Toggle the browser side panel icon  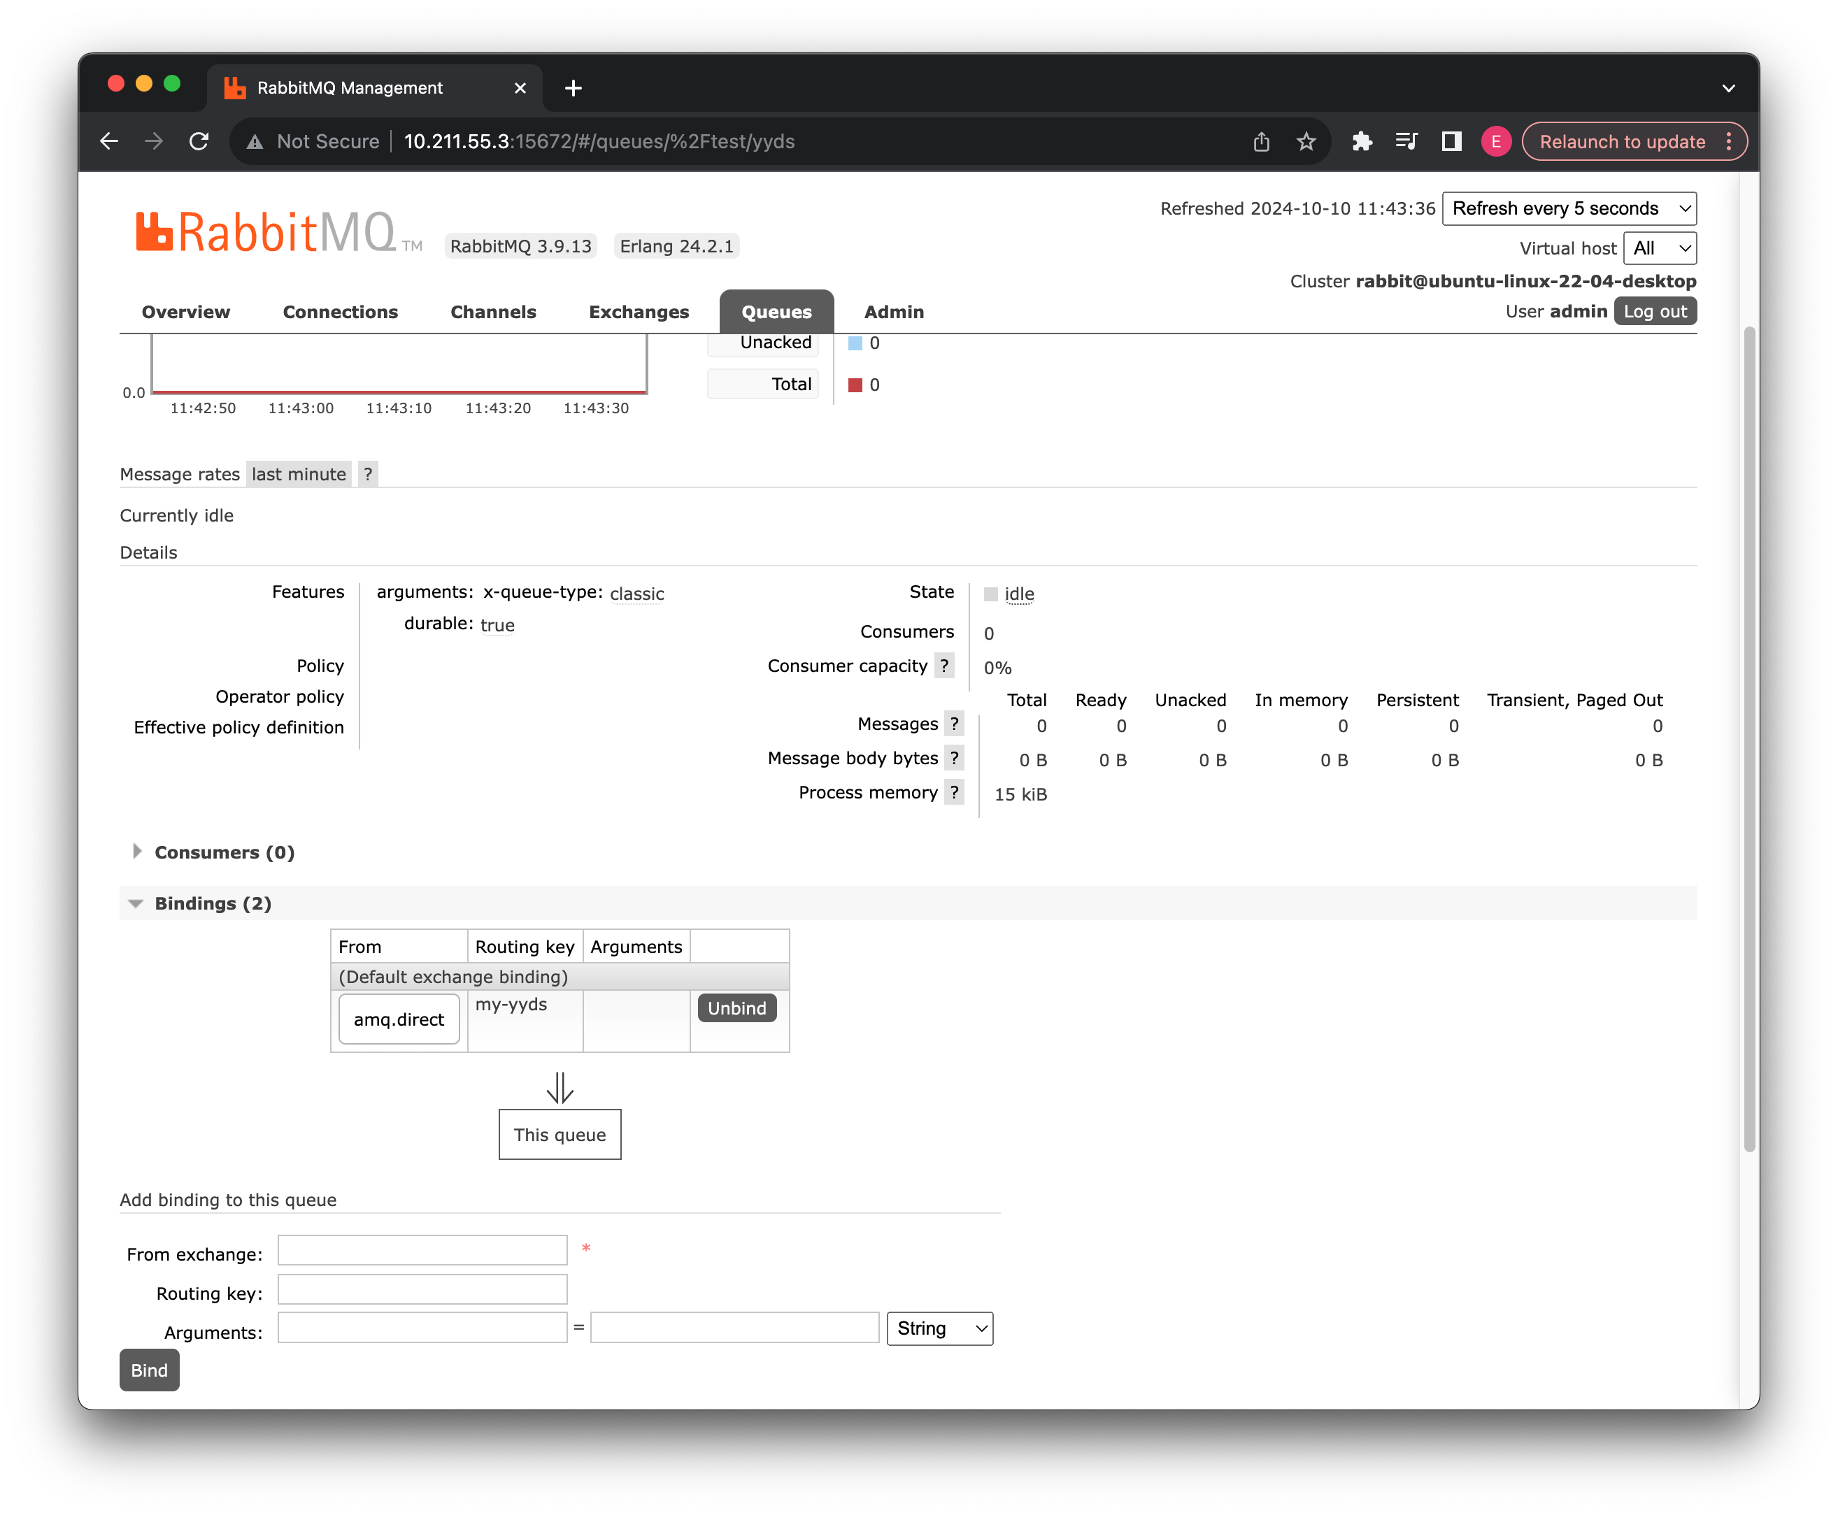coord(1451,141)
